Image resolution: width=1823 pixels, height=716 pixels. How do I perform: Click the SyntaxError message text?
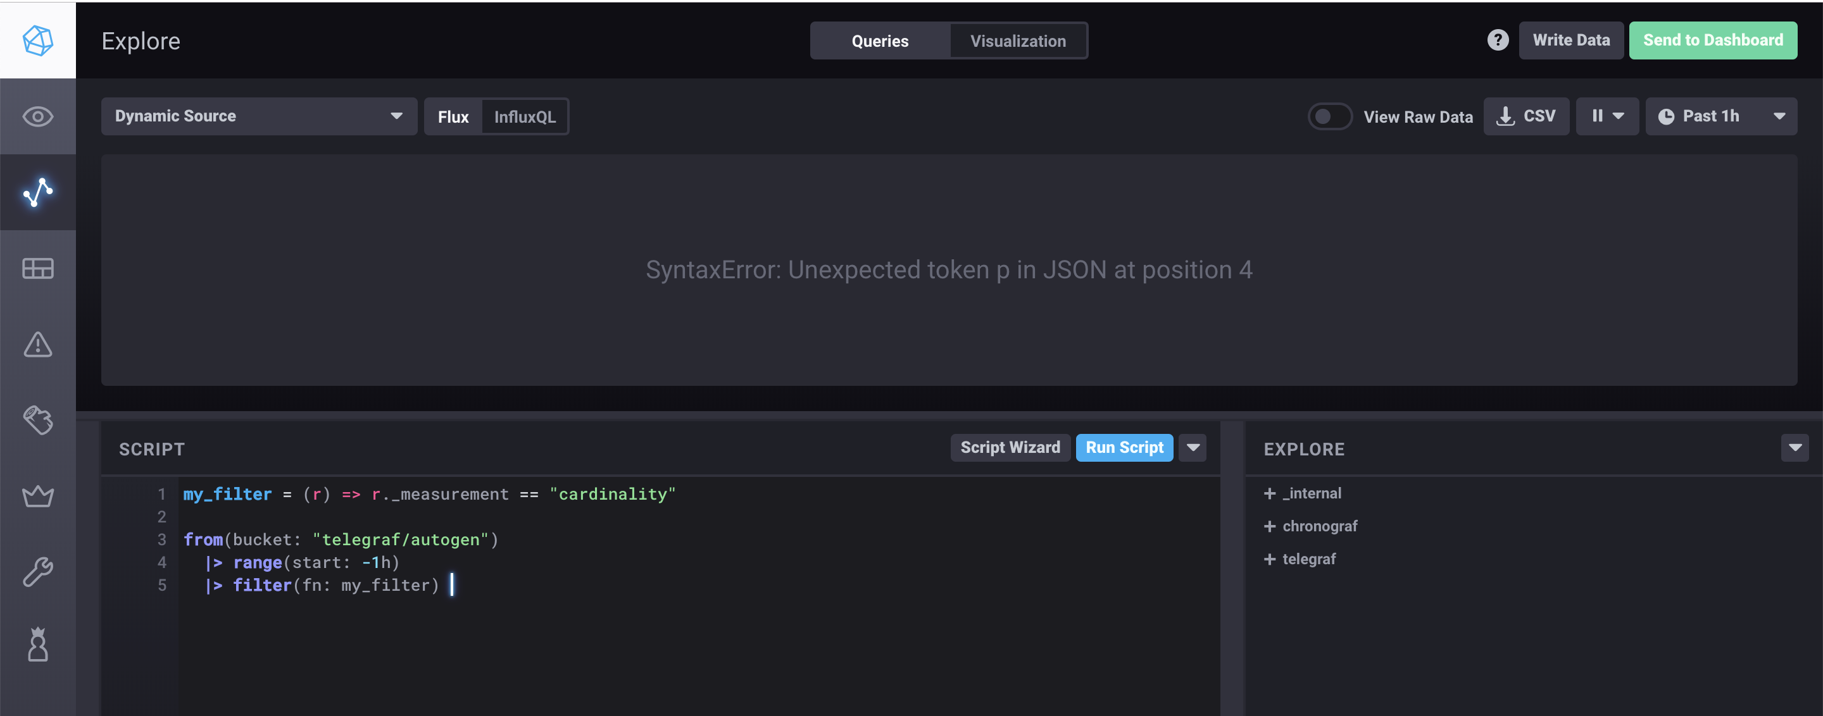point(949,270)
